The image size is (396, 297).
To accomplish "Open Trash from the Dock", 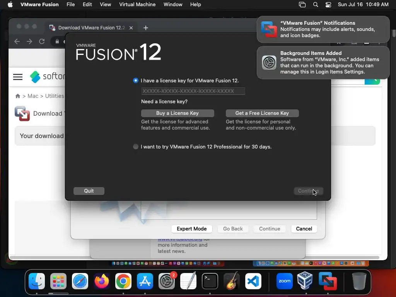I will coord(359,281).
